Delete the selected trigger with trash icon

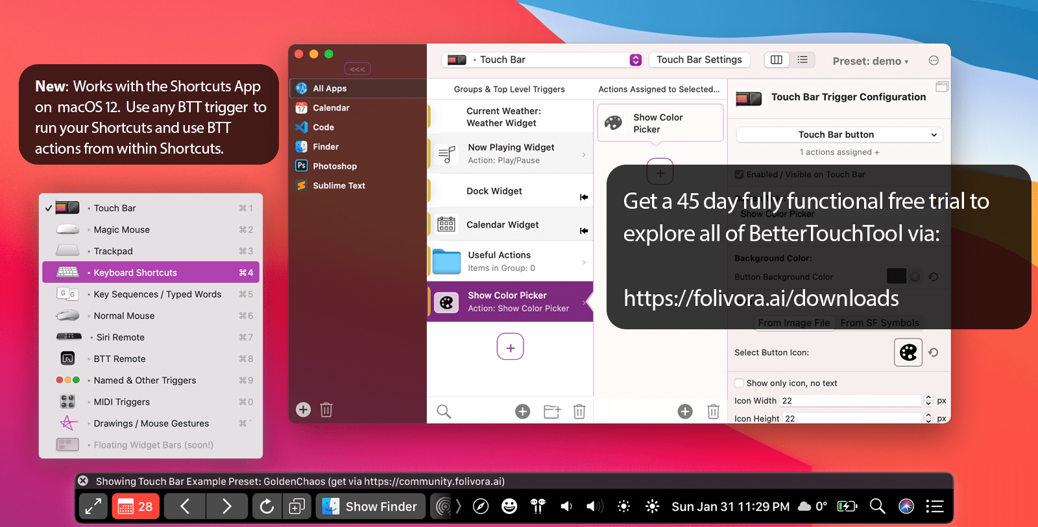pyautogui.click(x=579, y=411)
